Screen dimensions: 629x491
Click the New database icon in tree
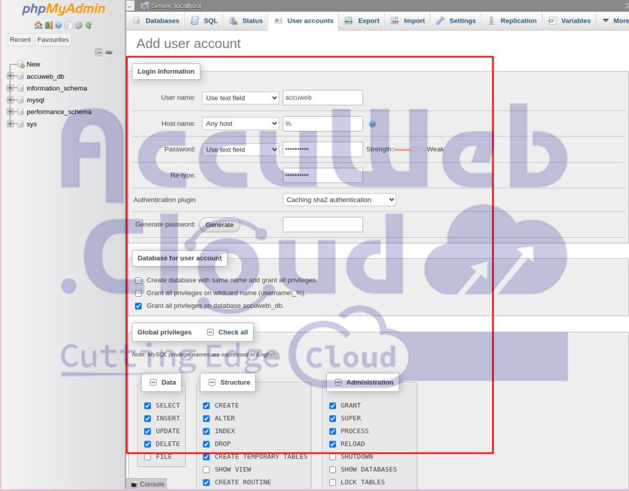coord(21,65)
